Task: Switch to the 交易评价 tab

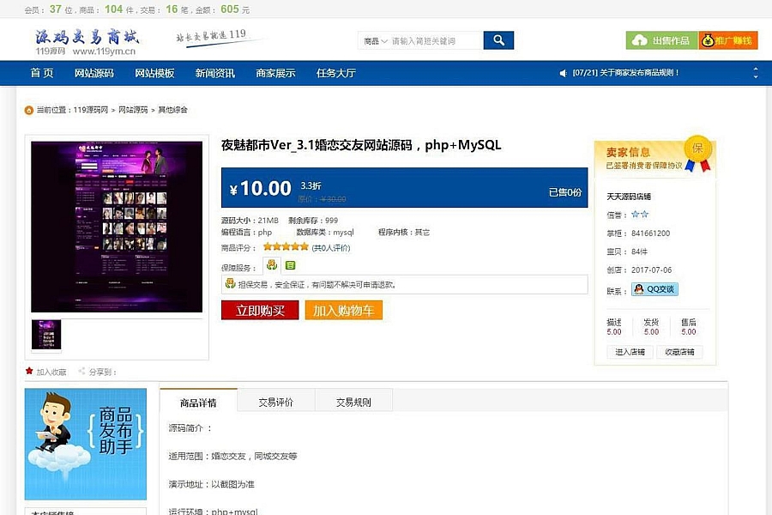Action: pos(275,403)
